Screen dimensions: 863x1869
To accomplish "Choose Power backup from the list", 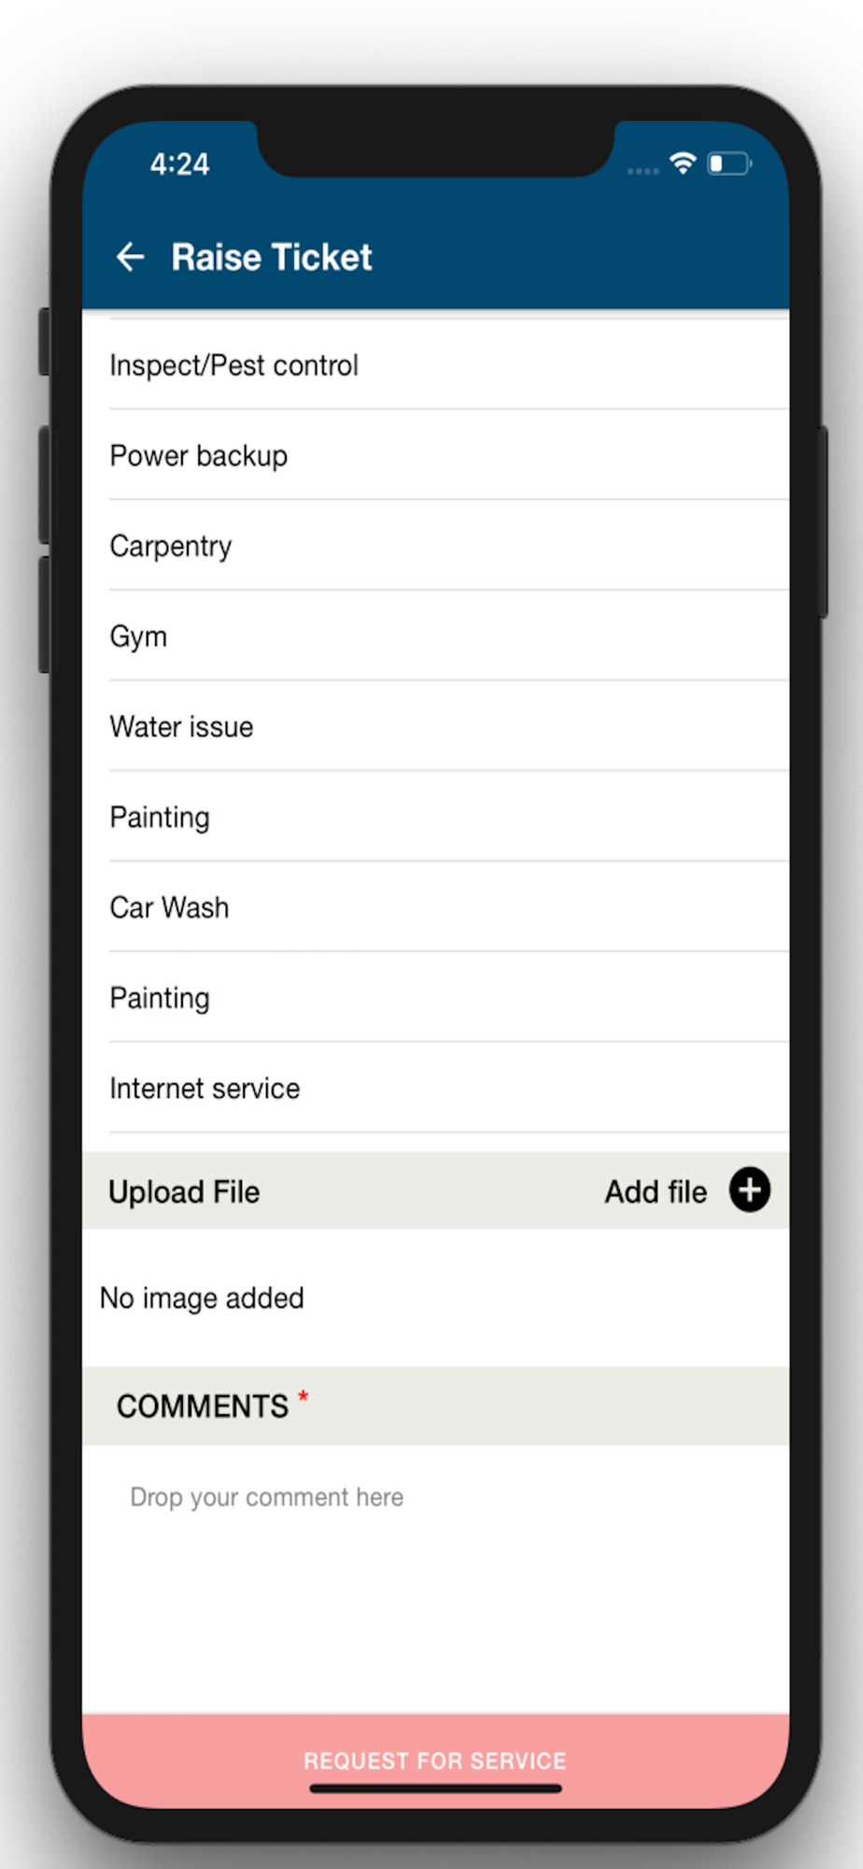I will coord(435,456).
